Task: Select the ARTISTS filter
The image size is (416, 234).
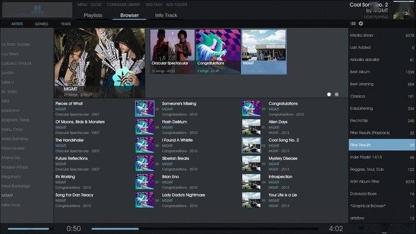Action: tap(17, 24)
